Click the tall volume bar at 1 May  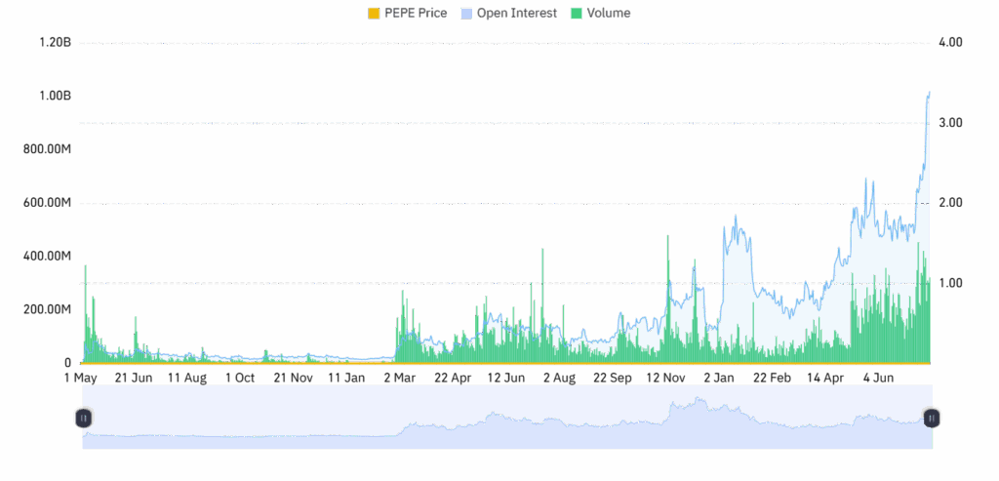click(x=86, y=313)
